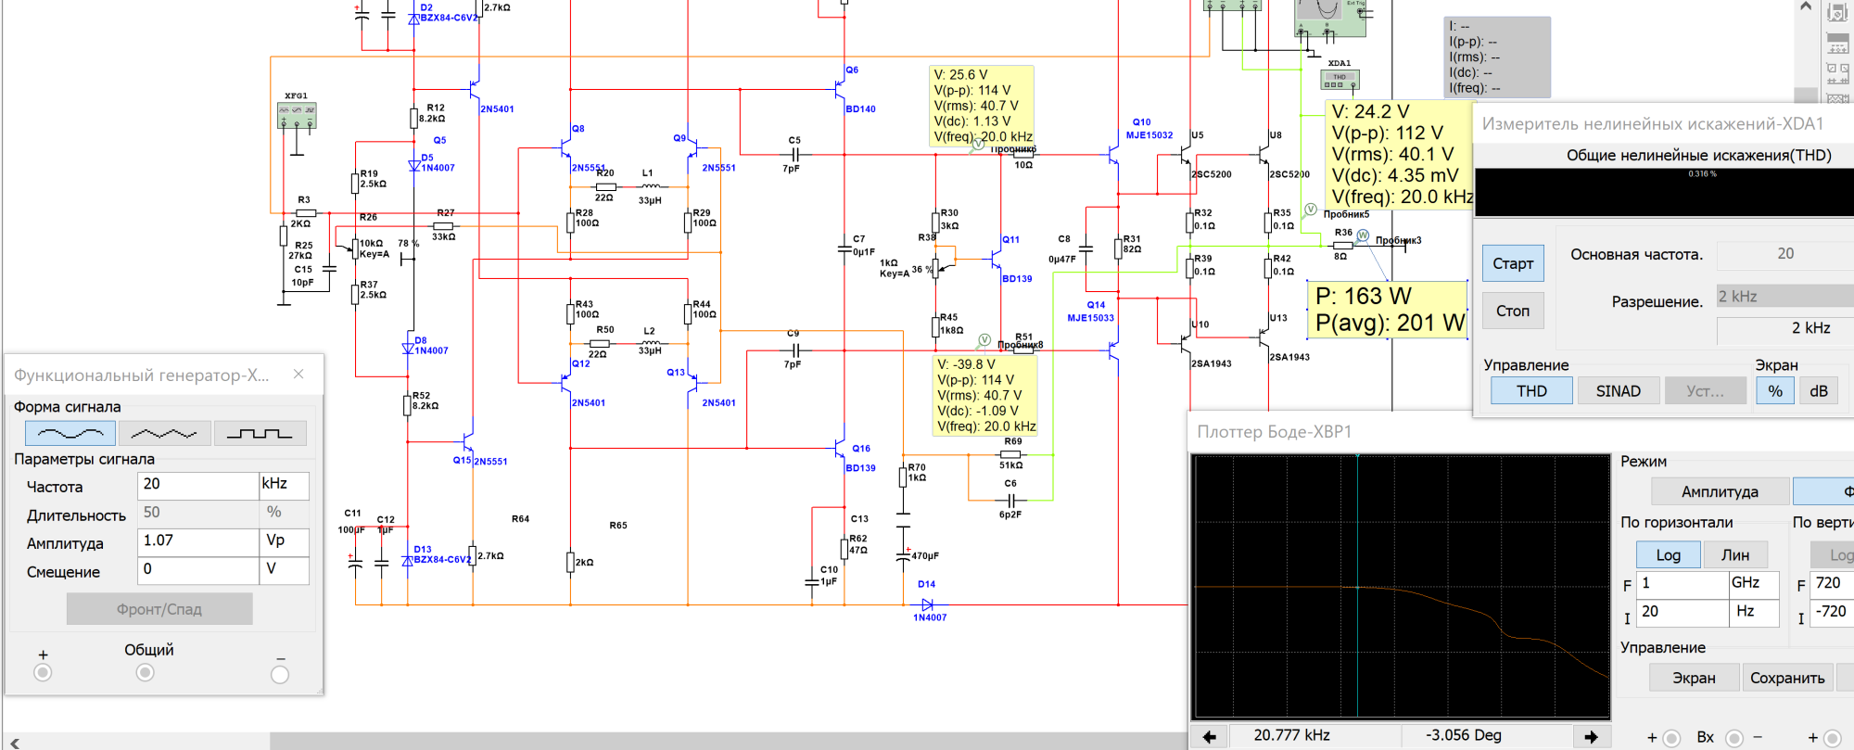Toggle THD mode in distortion analyzer
Viewport: 1854px width, 750px height.
click(x=1531, y=391)
